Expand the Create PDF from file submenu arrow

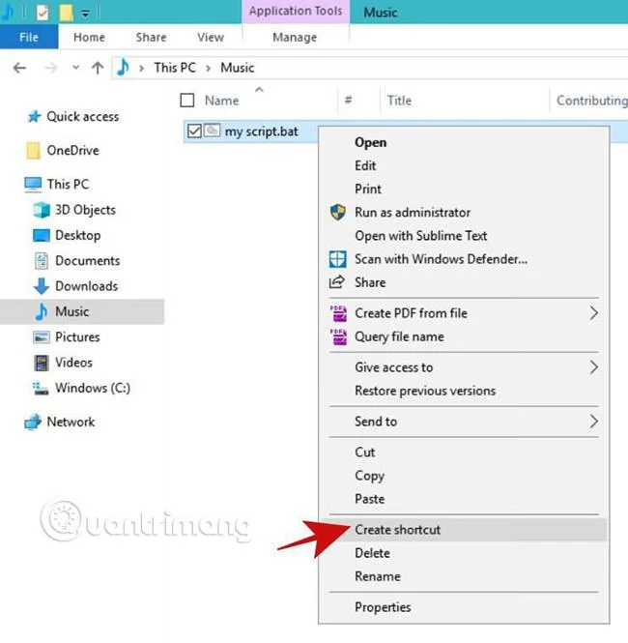click(x=594, y=313)
